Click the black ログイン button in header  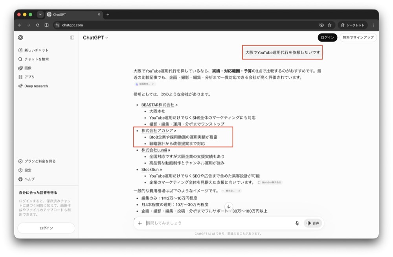click(x=327, y=37)
